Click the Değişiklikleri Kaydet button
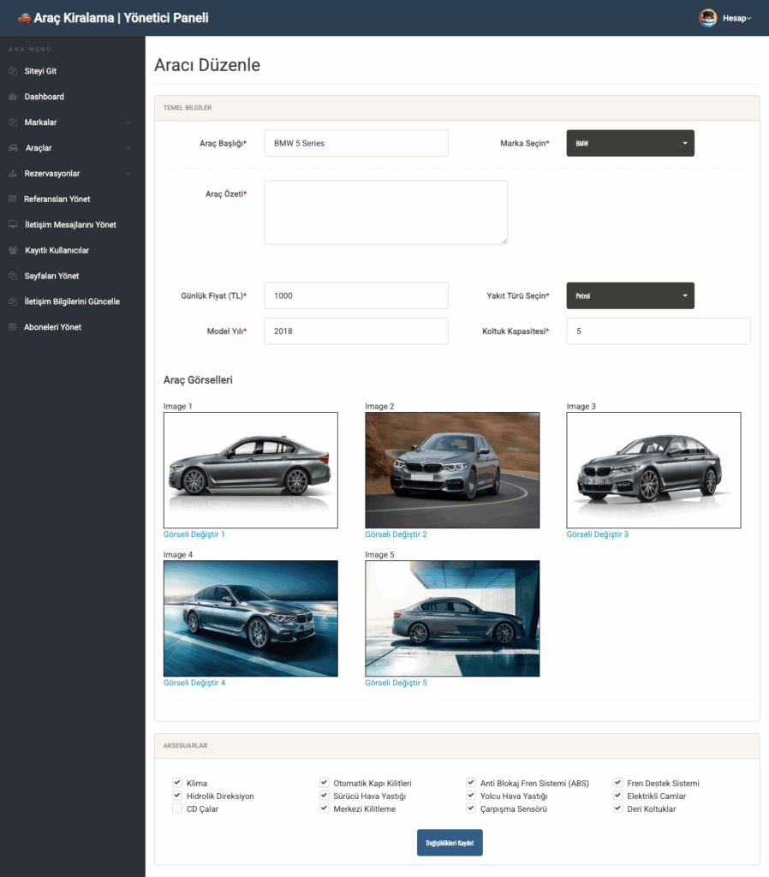The width and height of the screenshot is (769, 877). coord(450,843)
